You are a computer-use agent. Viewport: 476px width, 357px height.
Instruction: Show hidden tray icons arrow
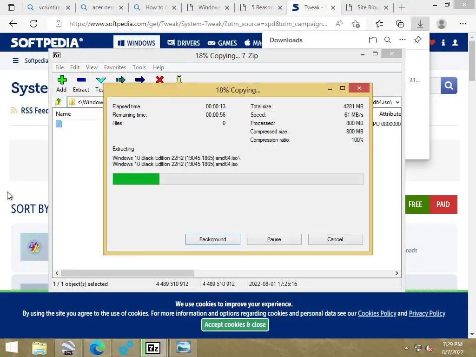(406, 348)
